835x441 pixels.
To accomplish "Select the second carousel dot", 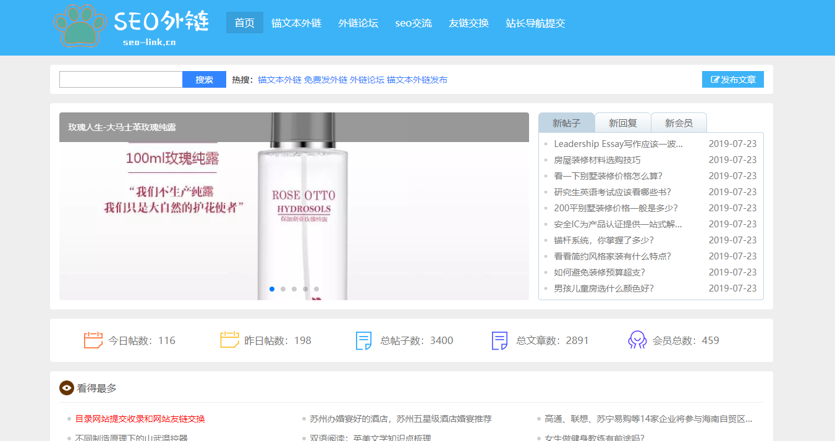I will click(x=283, y=289).
